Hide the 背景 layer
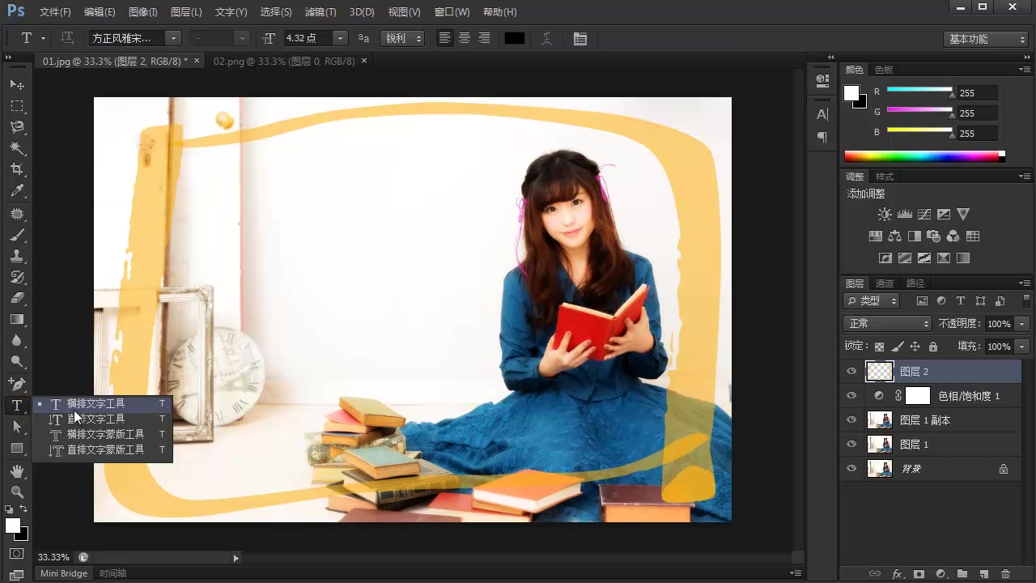Screen dimensions: 1036x583 (851, 469)
